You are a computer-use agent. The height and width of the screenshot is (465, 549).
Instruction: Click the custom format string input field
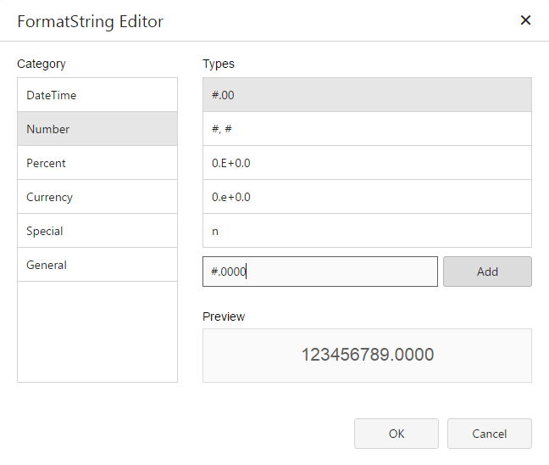coord(320,272)
